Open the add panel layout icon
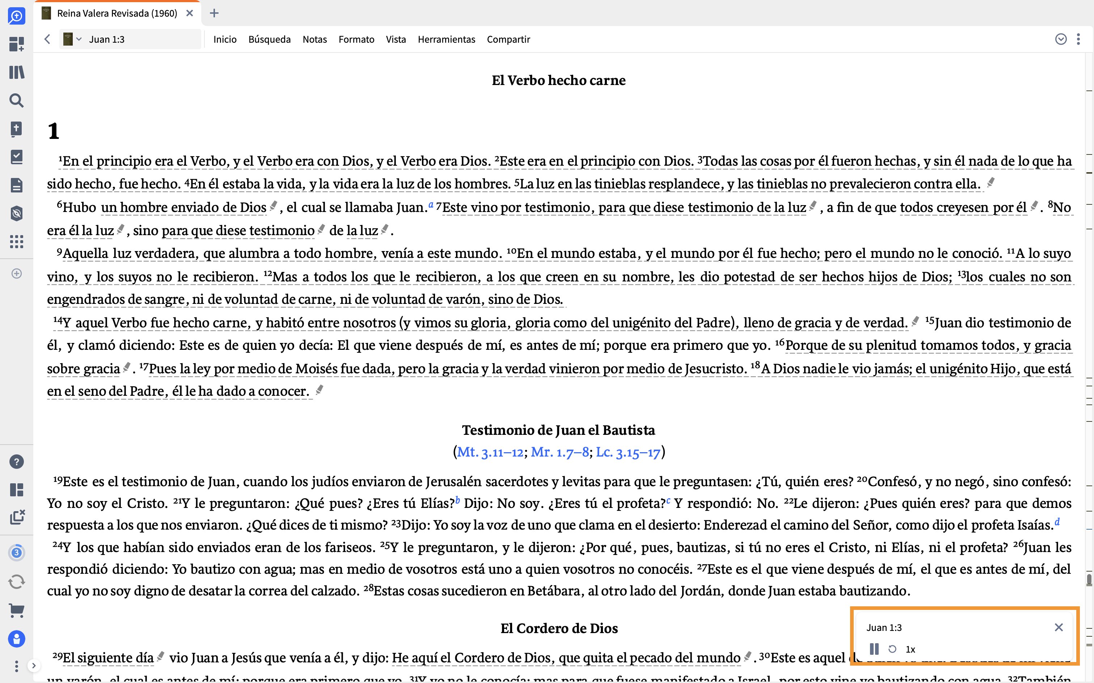 pyautogui.click(x=16, y=44)
